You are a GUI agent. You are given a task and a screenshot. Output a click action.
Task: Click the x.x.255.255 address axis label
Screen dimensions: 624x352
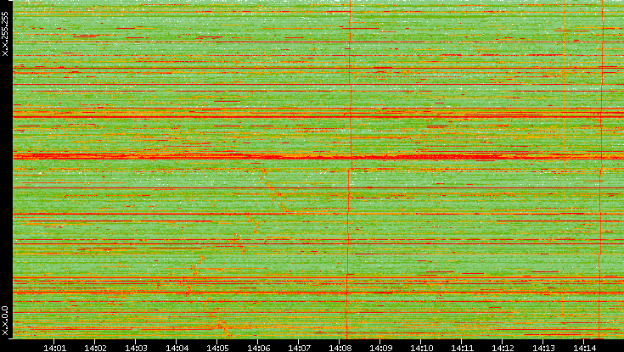coord(5,34)
